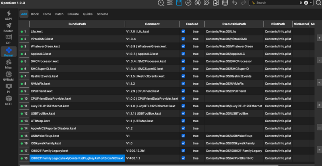Select the V1200.12.2b1 comment cell
This screenshot has height=166, width=322.
152,151
